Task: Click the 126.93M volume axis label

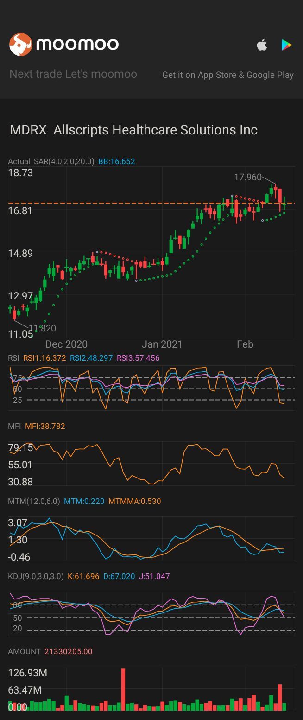Action: click(x=27, y=673)
